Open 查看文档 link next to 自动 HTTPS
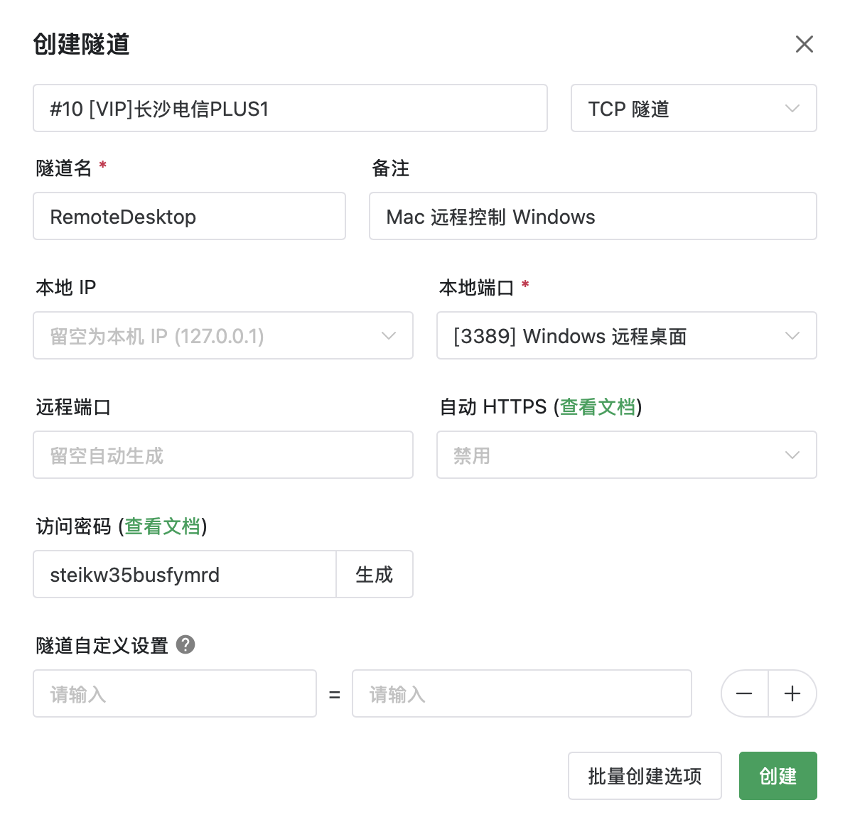 [x=598, y=407]
